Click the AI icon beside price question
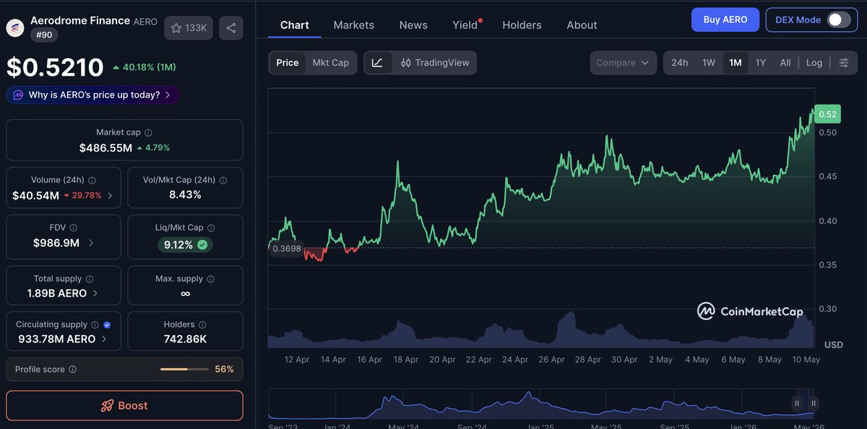This screenshot has width=867, height=429. coord(18,95)
